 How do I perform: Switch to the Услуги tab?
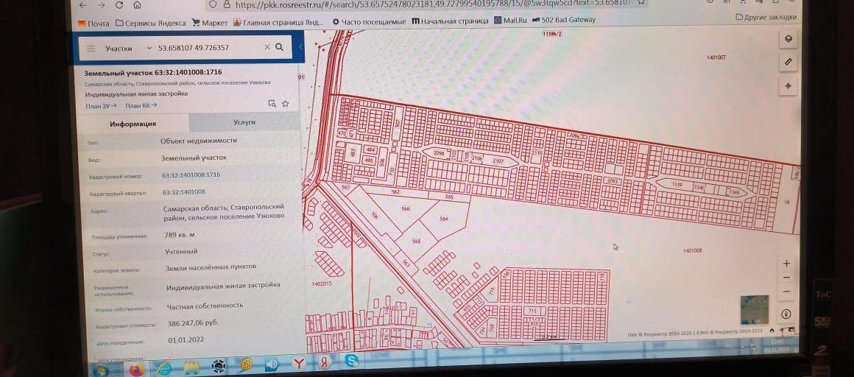pos(244,122)
